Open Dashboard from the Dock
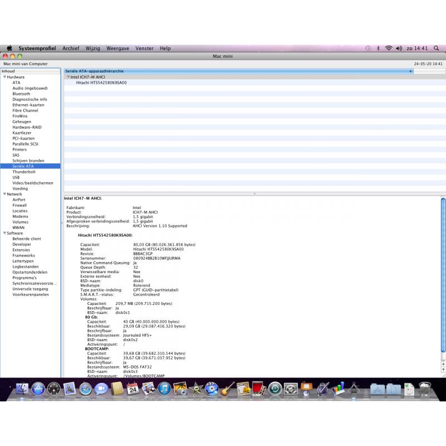Screen dimensions: 446x446 pos(54,389)
